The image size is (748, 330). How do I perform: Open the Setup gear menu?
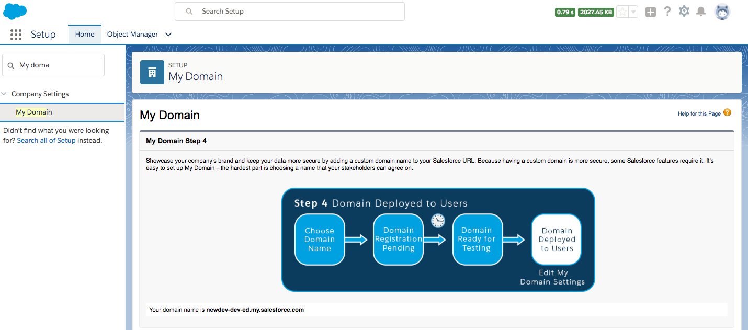[684, 11]
